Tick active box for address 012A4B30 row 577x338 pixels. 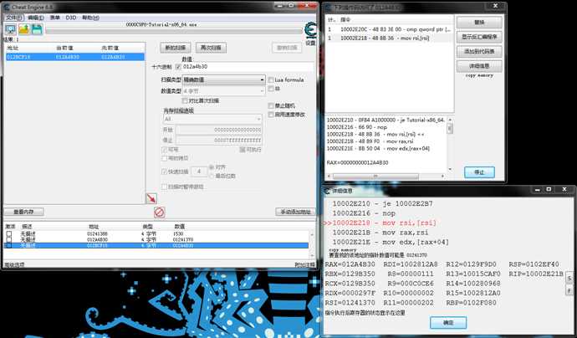[x=9, y=239]
